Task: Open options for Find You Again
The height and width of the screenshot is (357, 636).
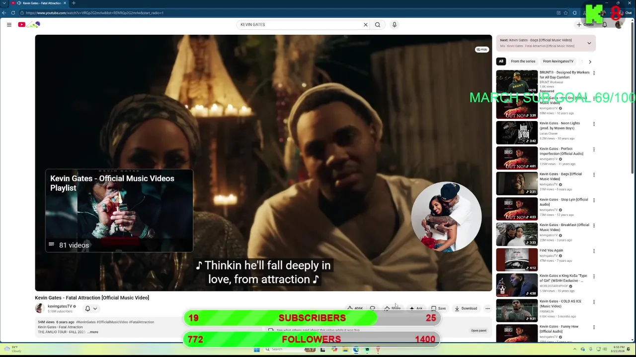Action: click(594, 251)
